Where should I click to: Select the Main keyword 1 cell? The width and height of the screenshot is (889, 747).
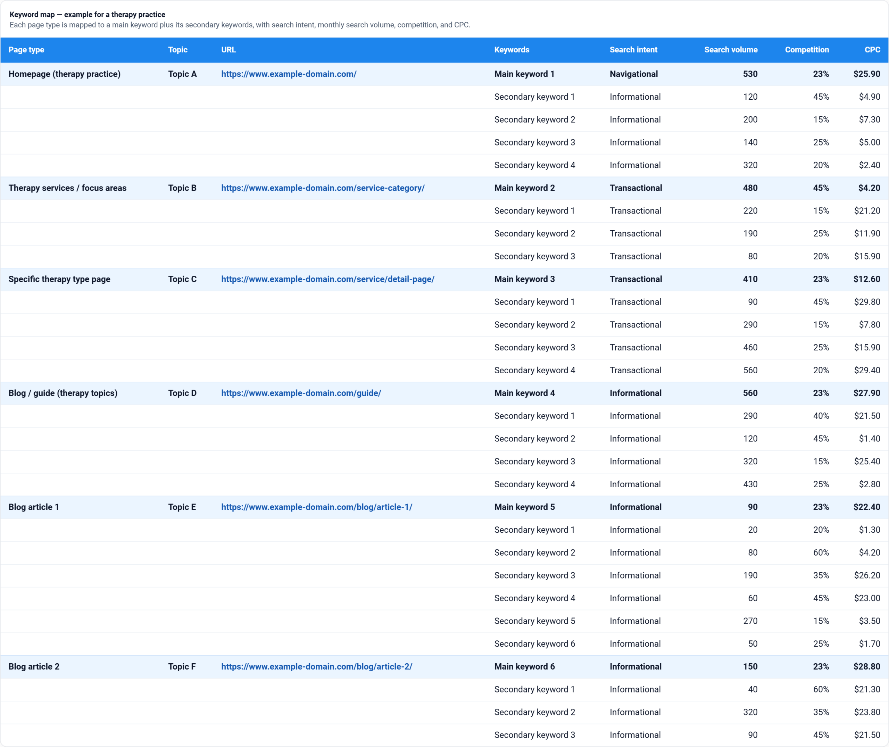coord(524,74)
